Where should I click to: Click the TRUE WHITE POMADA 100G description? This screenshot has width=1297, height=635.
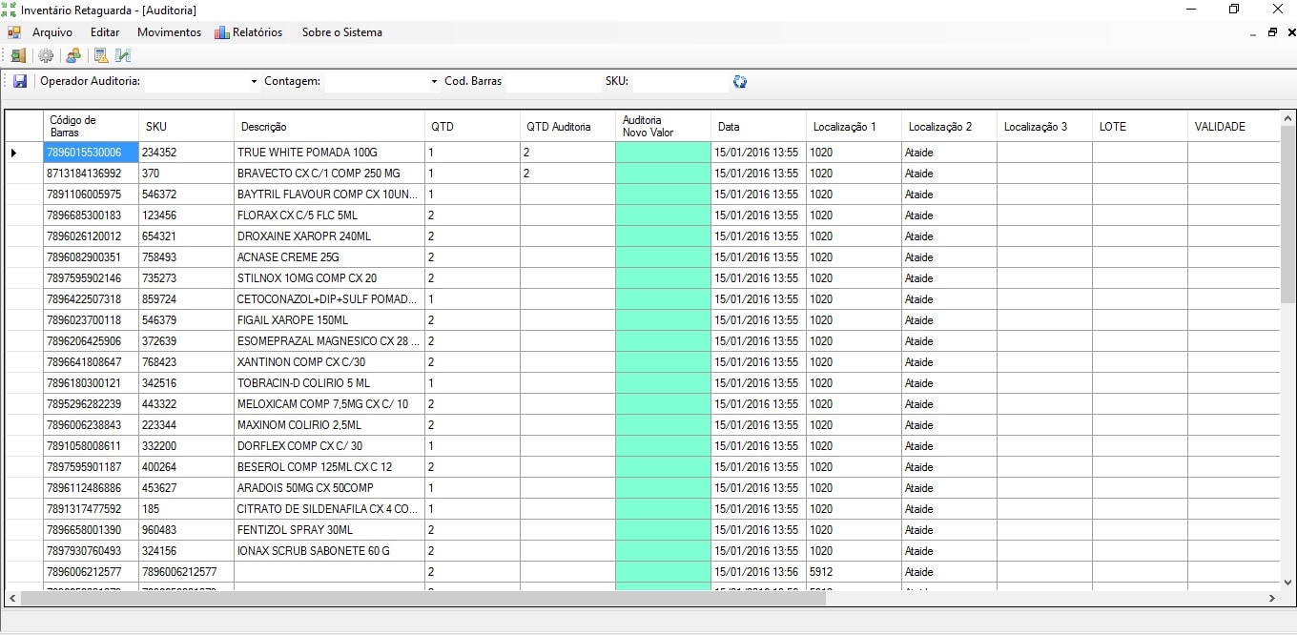click(329, 153)
